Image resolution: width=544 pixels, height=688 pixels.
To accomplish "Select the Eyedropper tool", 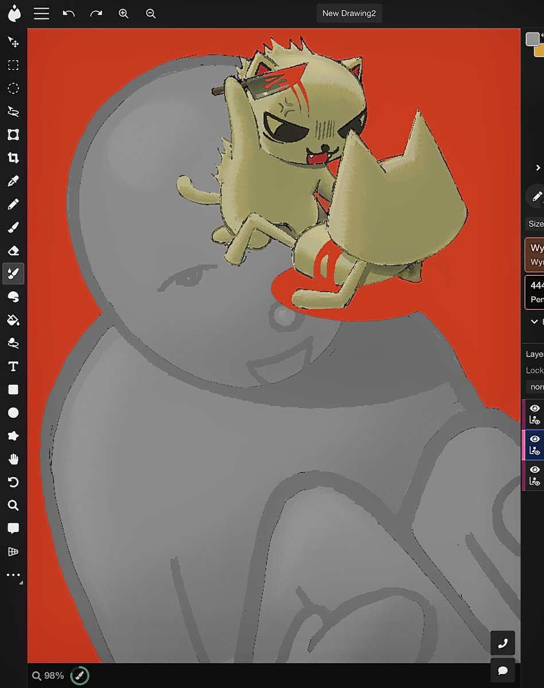I will click(x=13, y=181).
